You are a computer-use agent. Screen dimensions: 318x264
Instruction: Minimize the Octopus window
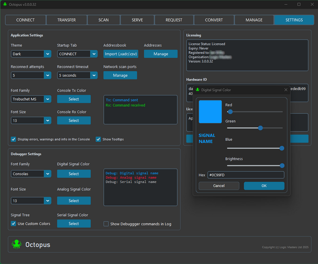click(286, 4)
